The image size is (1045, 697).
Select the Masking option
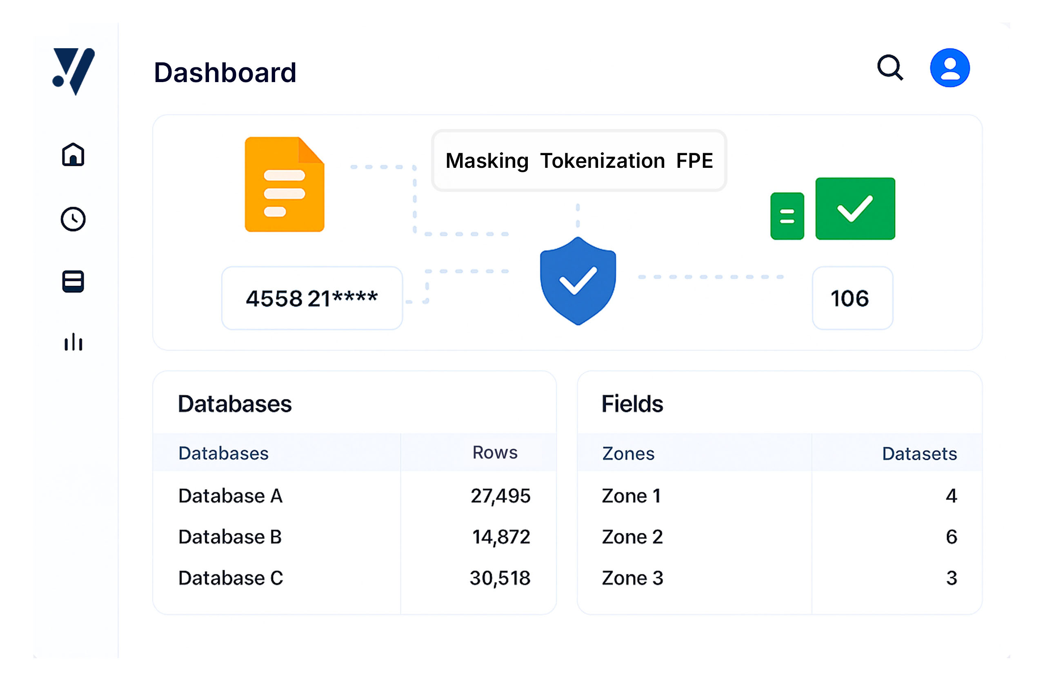tap(487, 161)
